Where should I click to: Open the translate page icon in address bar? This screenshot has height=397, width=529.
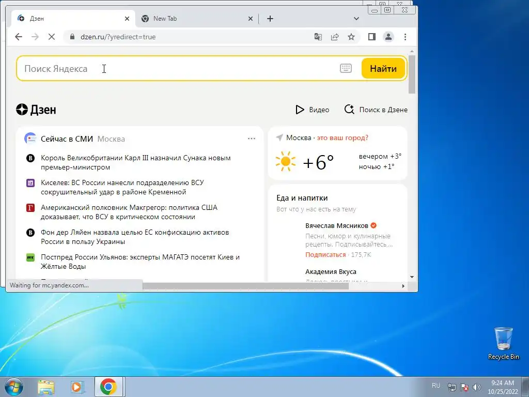coord(318,37)
